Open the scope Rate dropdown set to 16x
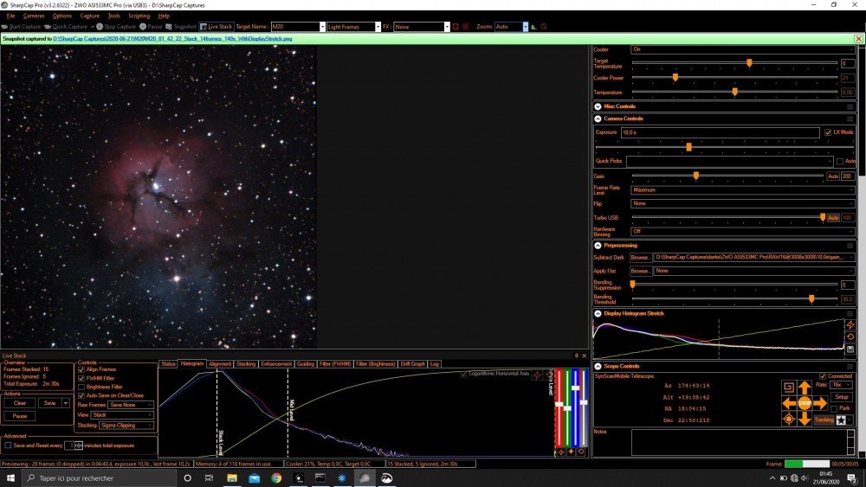 (x=842, y=385)
